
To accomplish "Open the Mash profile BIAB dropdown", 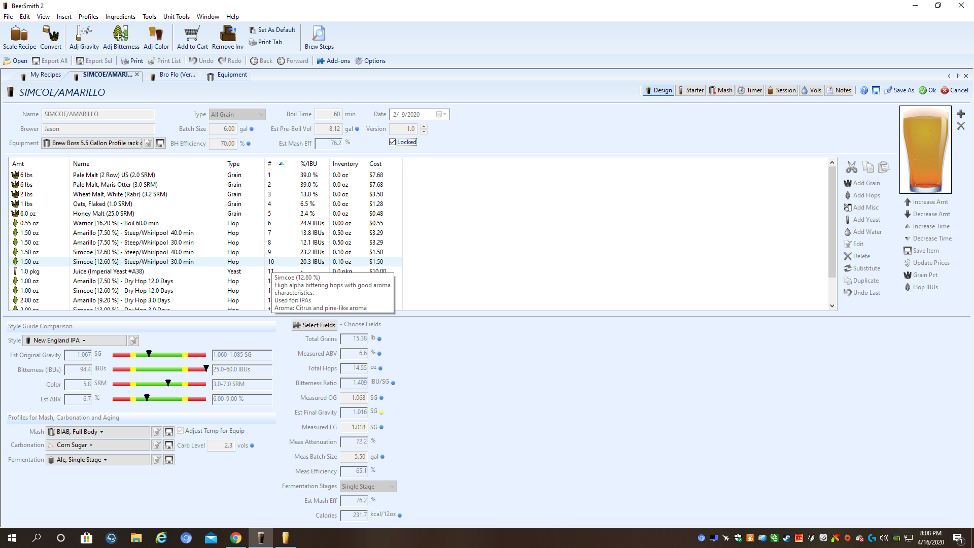I will click(98, 432).
